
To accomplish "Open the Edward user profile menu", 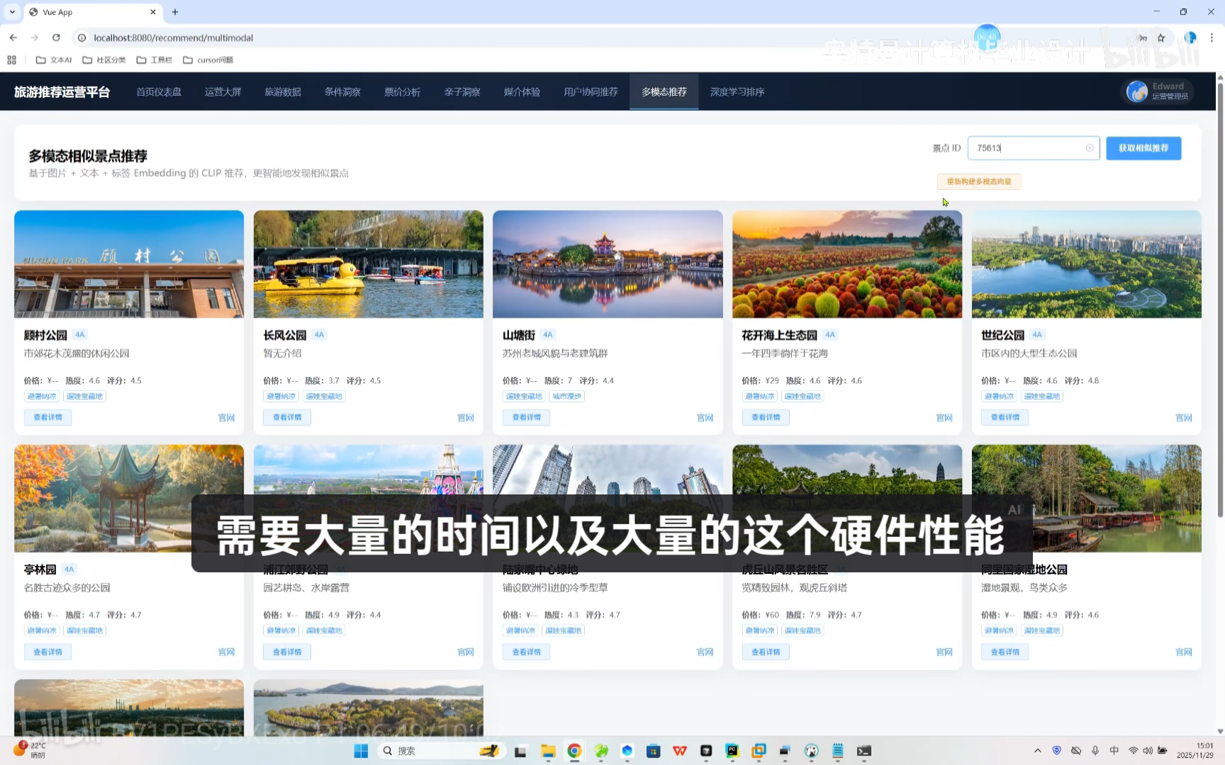I will coord(1158,91).
